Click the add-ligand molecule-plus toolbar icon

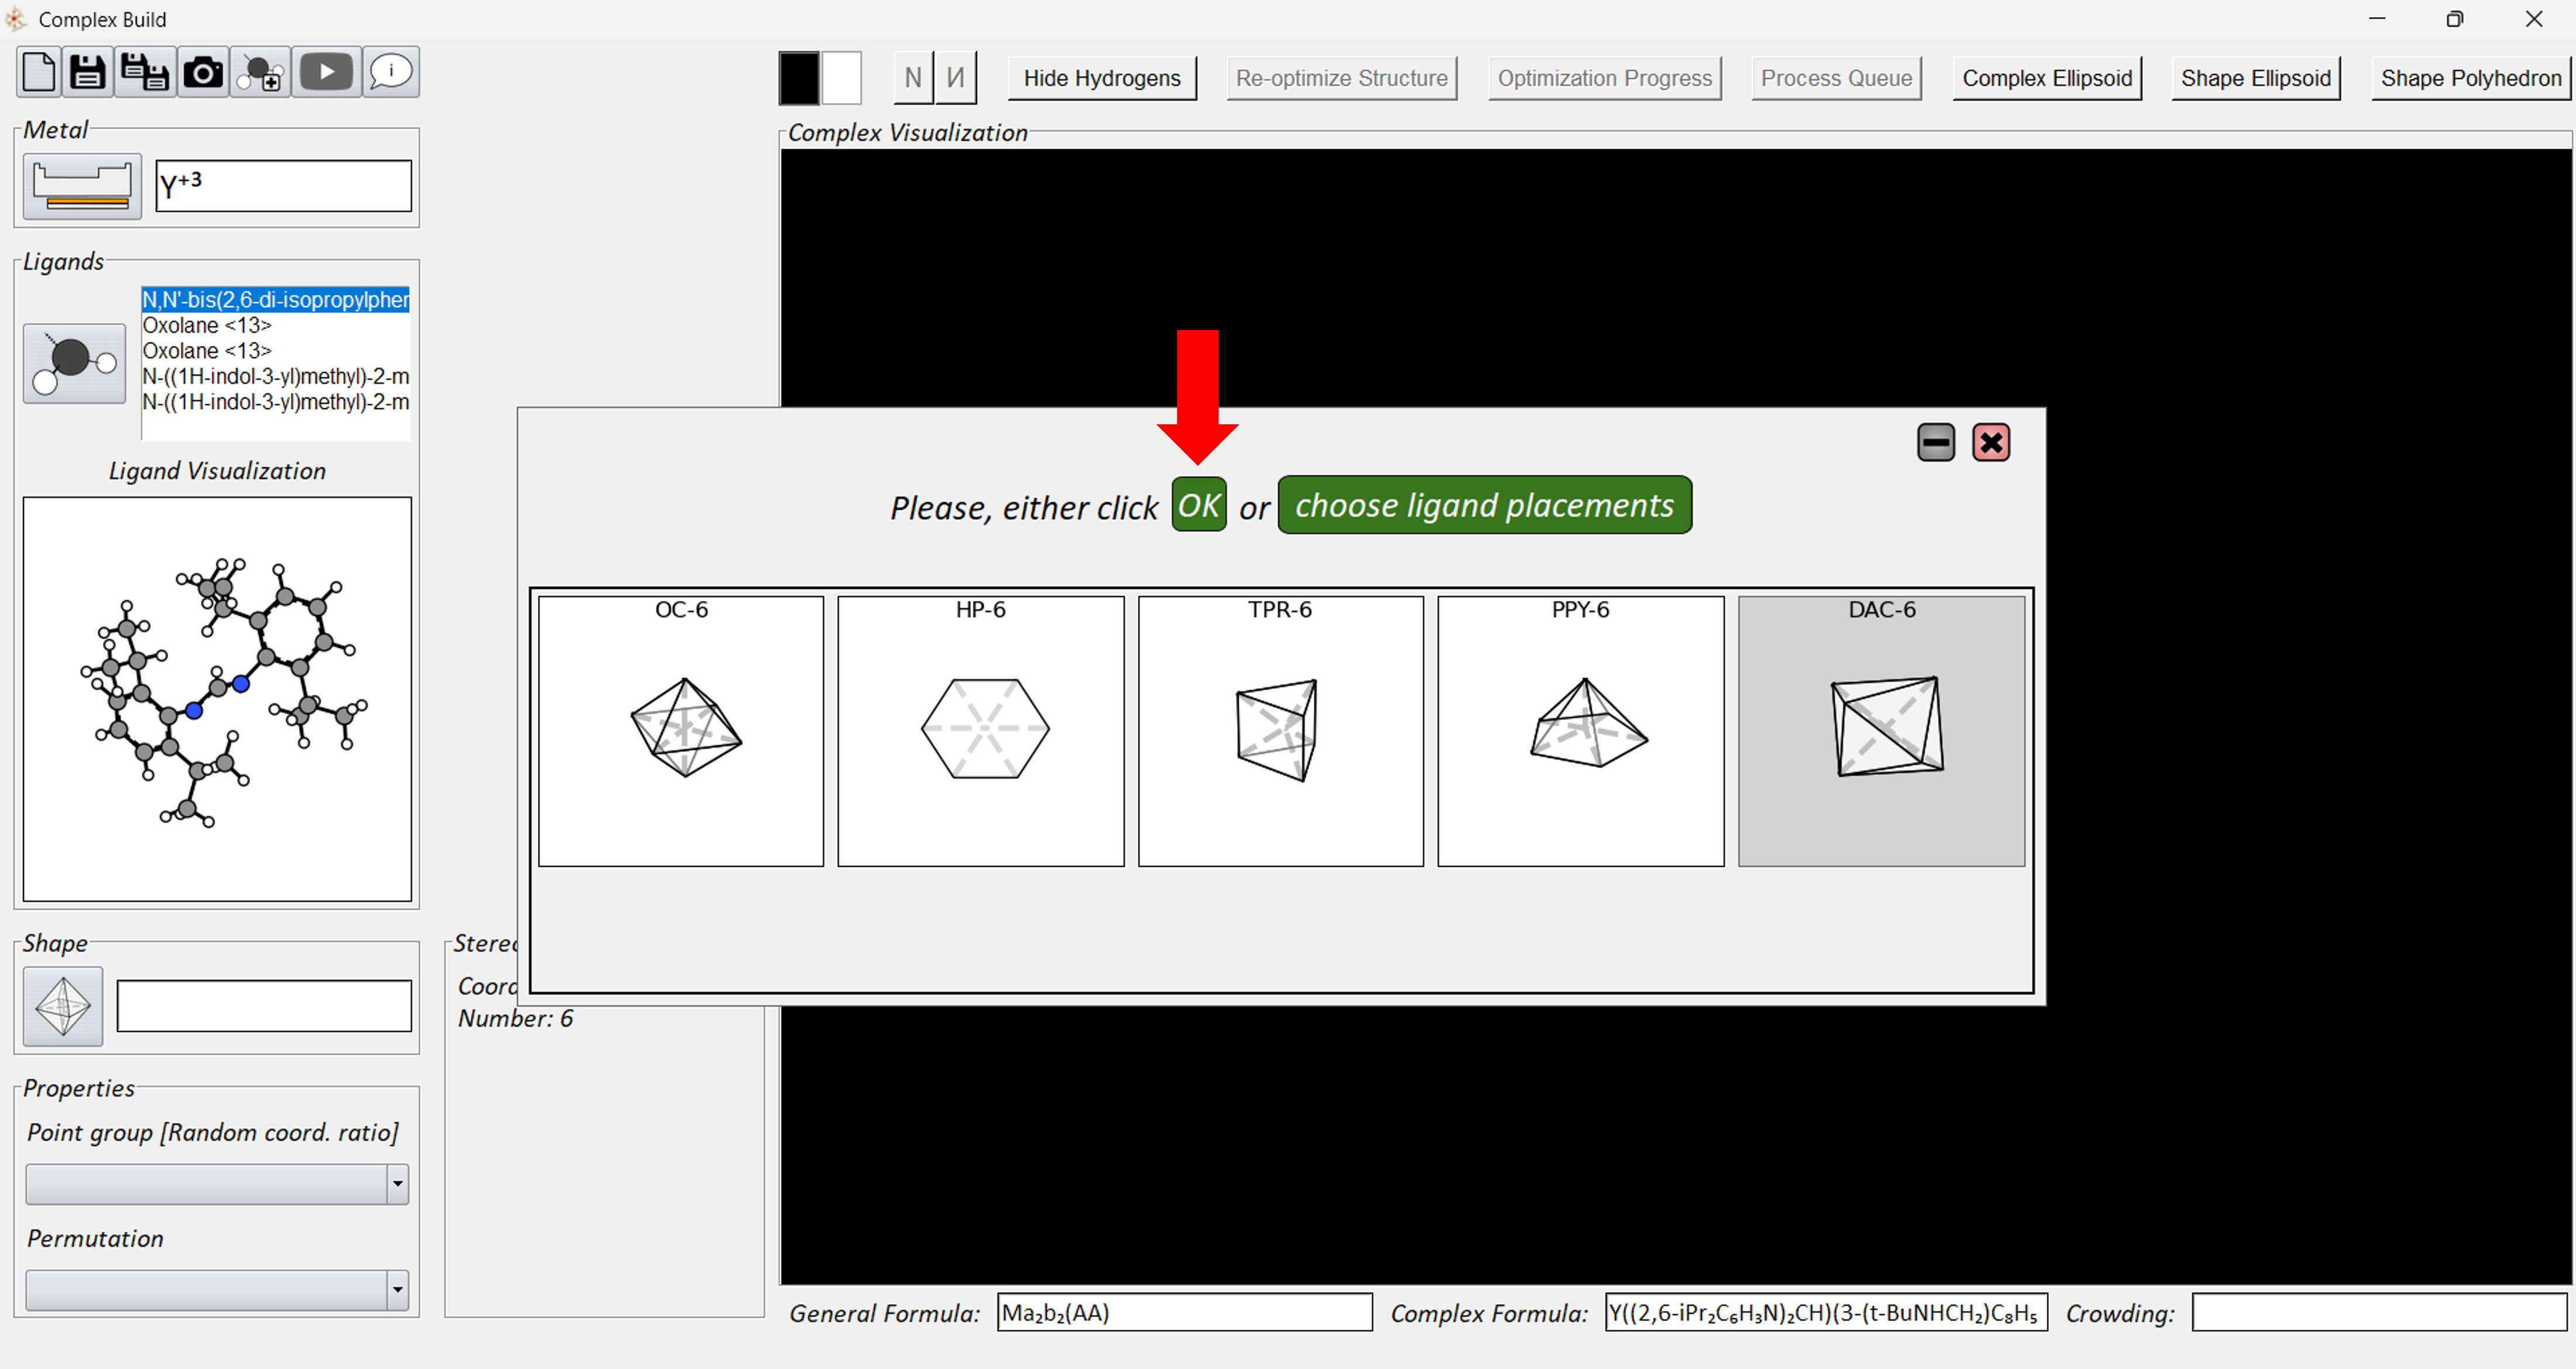point(262,73)
